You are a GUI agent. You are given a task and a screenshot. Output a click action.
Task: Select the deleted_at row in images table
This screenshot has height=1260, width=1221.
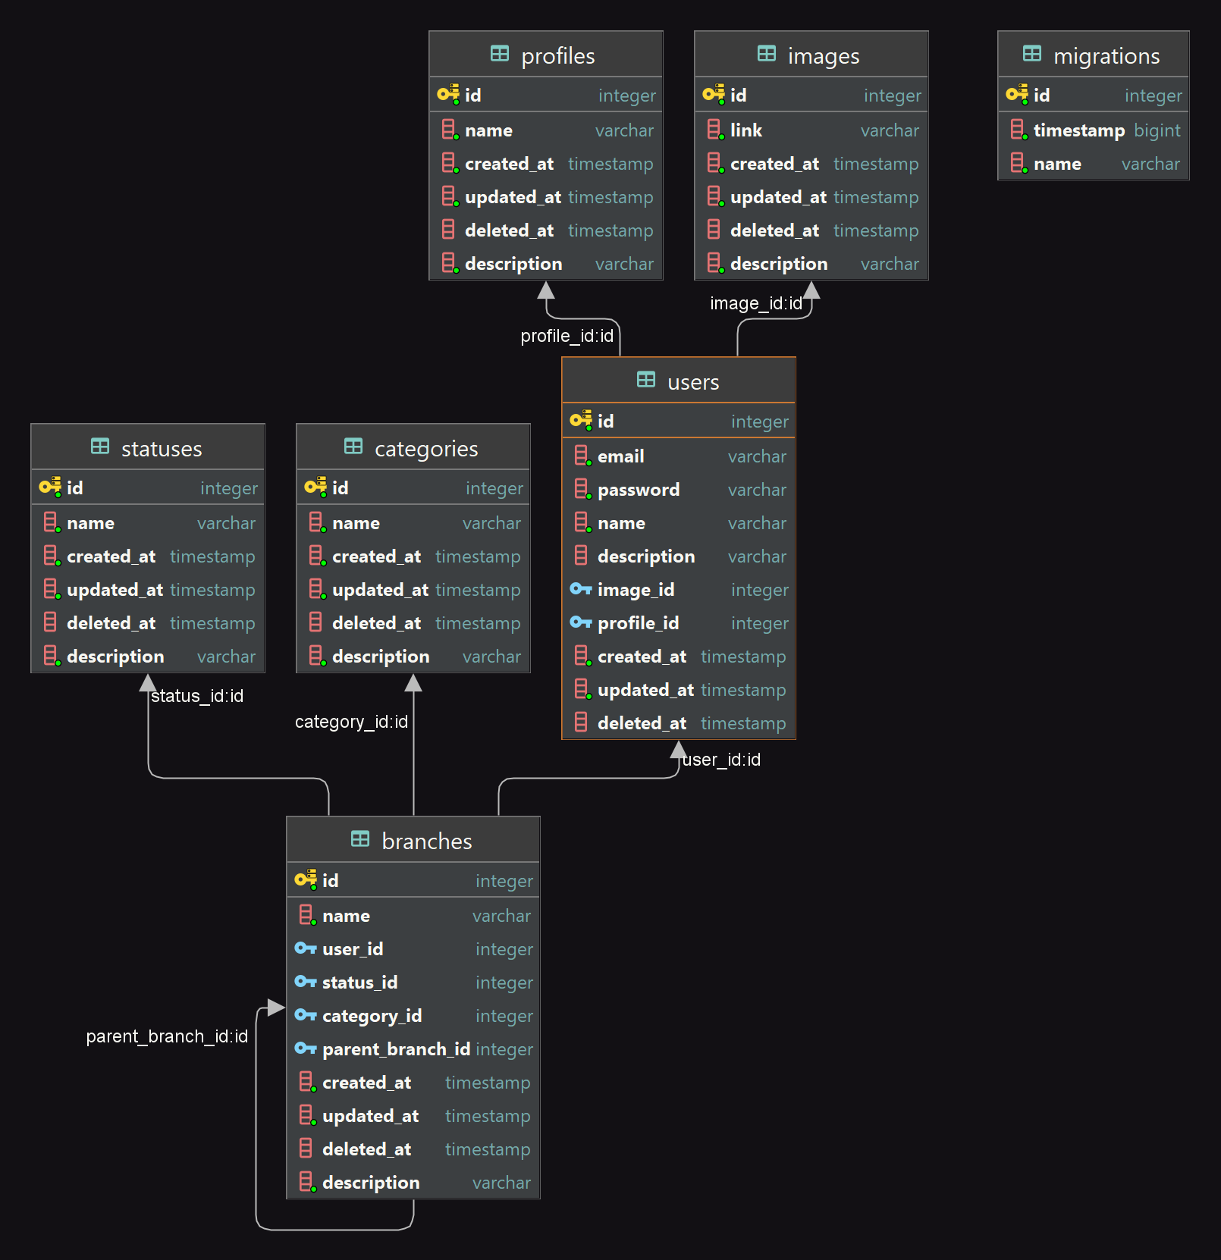click(810, 230)
